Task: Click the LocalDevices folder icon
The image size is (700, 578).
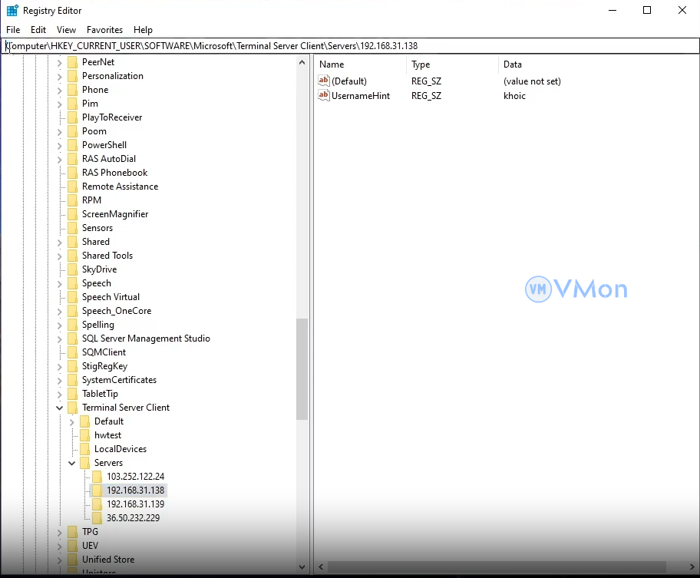Action: pyautogui.click(x=85, y=449)
